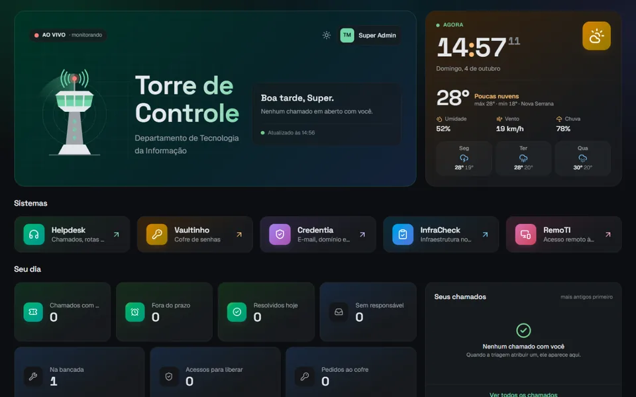Open the RemoTI remote access card
The height and width of the screenshot is (397, 636).
(x=564, y=234)
